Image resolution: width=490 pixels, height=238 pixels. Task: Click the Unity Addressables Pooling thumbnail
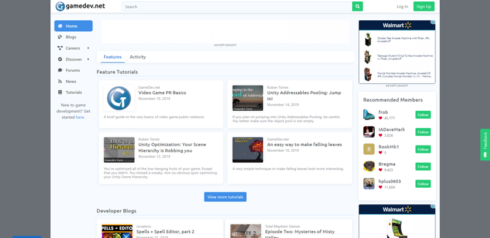(x=247, y=98)
